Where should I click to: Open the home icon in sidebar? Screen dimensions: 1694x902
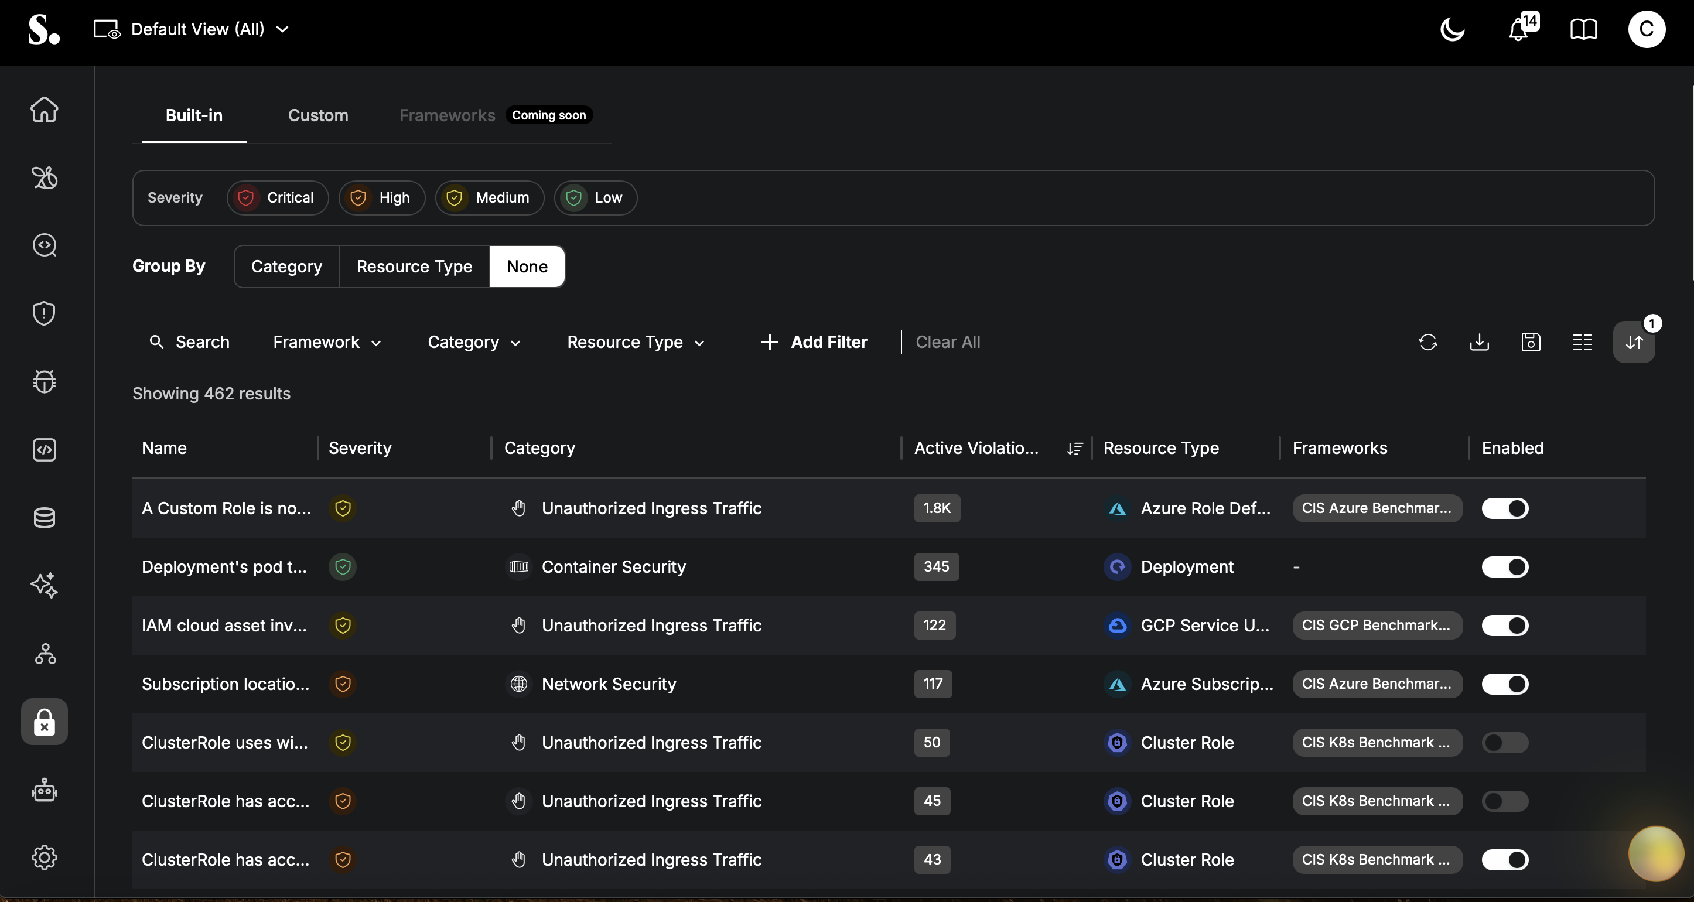[44, 110]
